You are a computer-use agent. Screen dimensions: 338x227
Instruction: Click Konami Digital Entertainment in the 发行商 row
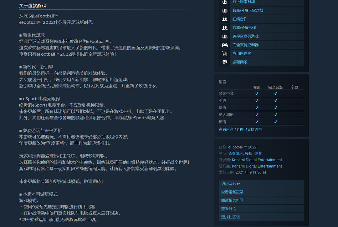tap(257, 166)
